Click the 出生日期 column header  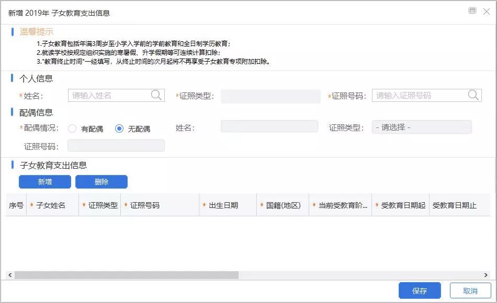(x=228, y=205)
